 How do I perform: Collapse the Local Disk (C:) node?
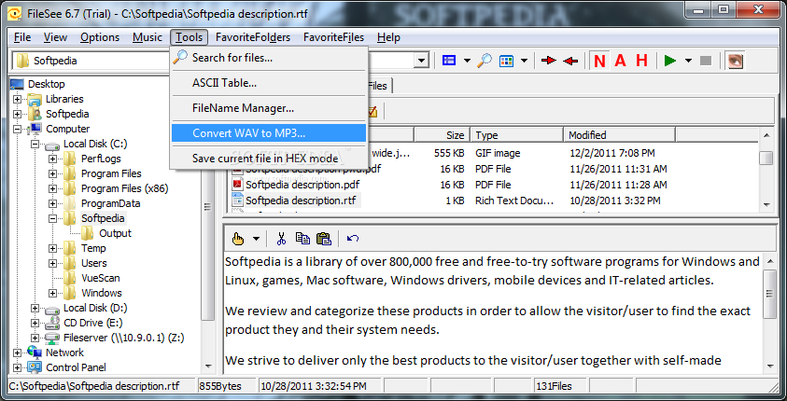[35, 144]
